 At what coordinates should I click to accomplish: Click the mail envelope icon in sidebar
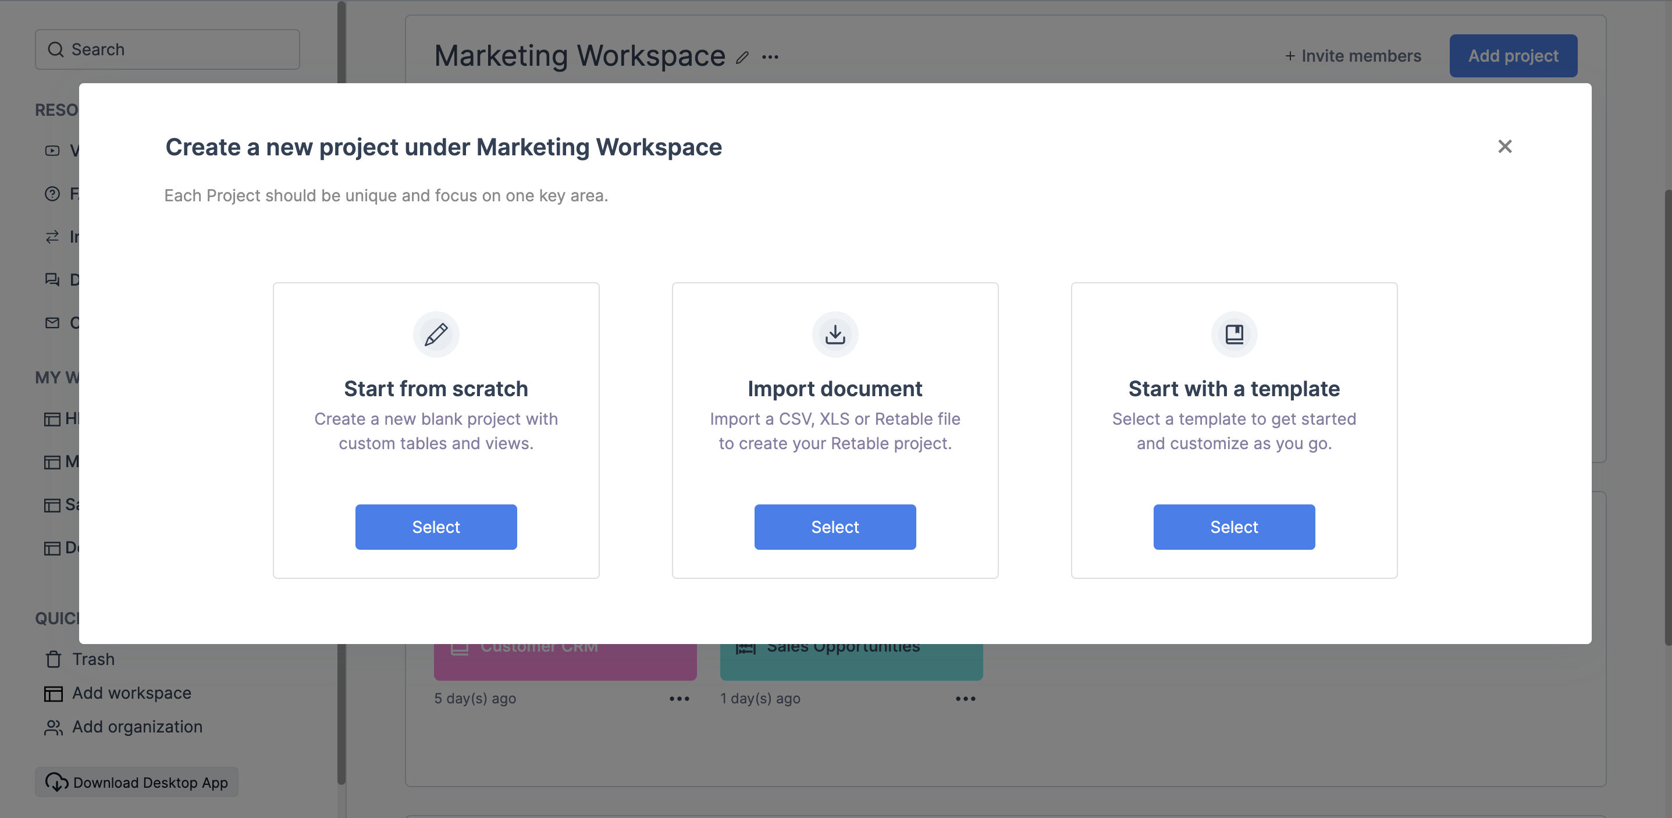[52, 323]
